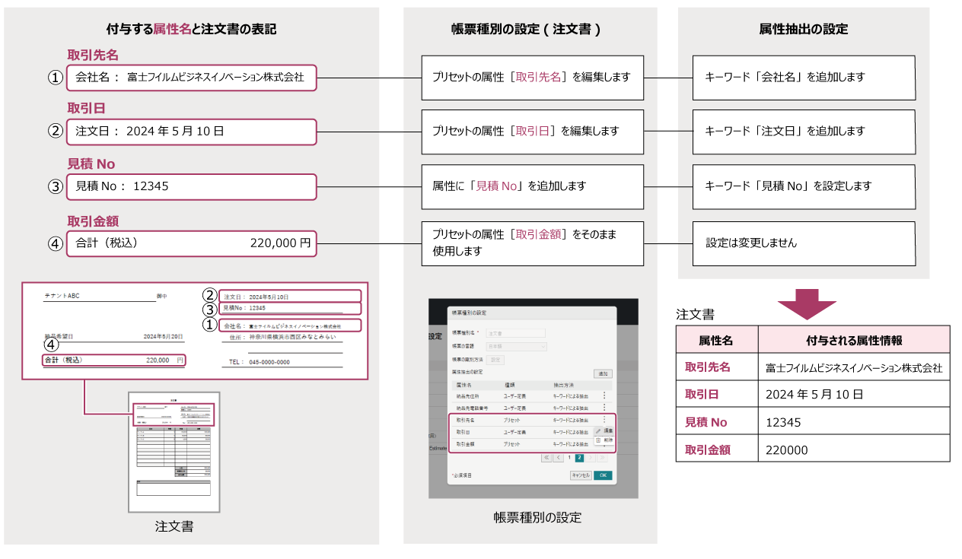Click box 設定は変更しません
Viewport: 962px width, 559px height.
pos(804,243)
